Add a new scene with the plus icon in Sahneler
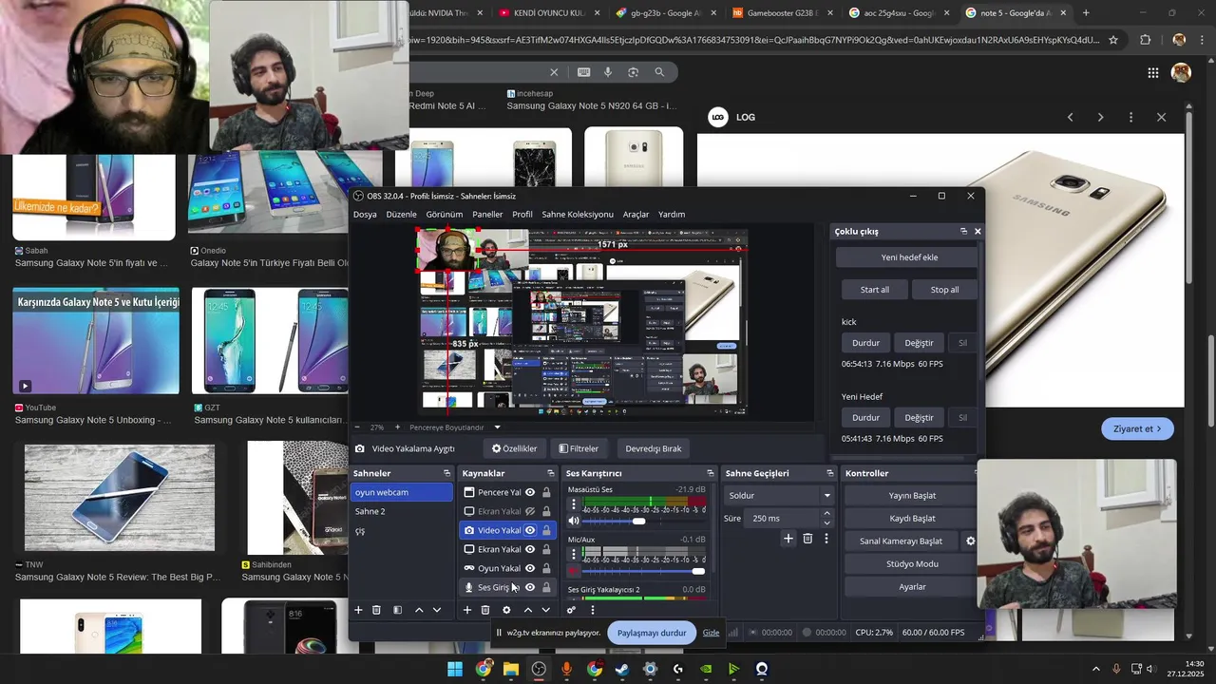Screen dimensions: 1216x684 (358, 610)
